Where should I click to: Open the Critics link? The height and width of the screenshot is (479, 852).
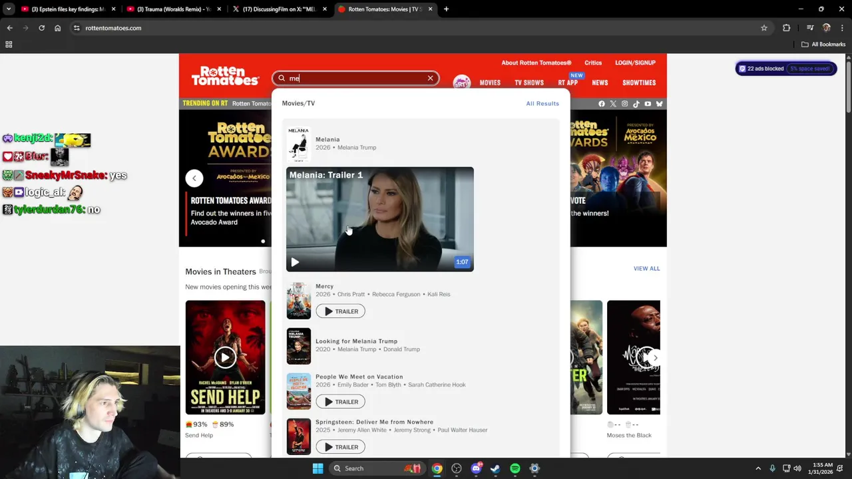[593, 63]
